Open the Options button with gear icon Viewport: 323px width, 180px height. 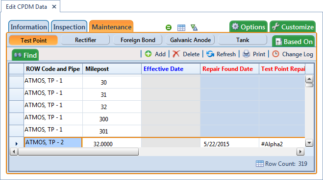(248, 27)
